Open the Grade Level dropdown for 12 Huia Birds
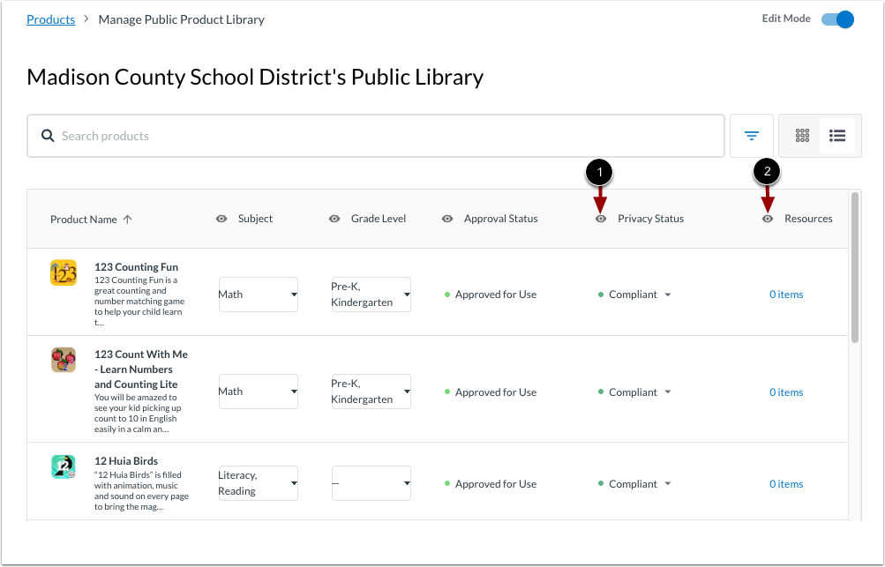This screenshot has width=885, height=567. pos(371,483)
